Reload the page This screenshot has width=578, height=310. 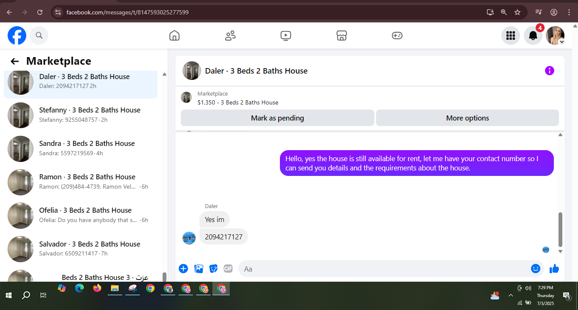[40, 12]
